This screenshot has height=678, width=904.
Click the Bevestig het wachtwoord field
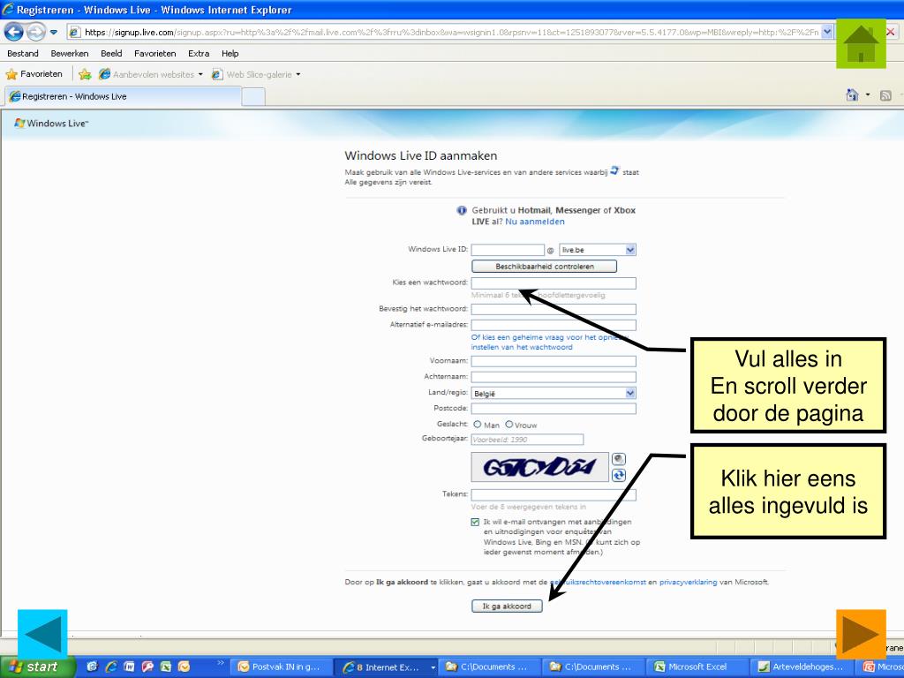(x=554, y=309)
